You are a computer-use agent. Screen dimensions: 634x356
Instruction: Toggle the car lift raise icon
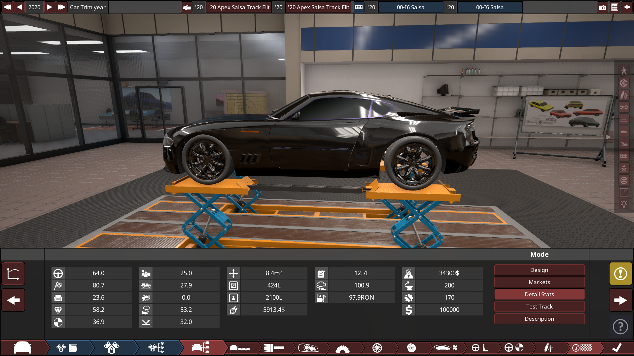click(x=624, y=168)
